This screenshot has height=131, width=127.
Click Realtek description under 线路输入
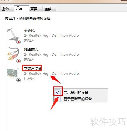pos(51,55)
